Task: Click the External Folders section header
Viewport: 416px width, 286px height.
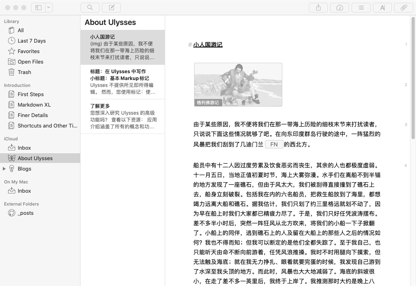Action: pos(21,204)
